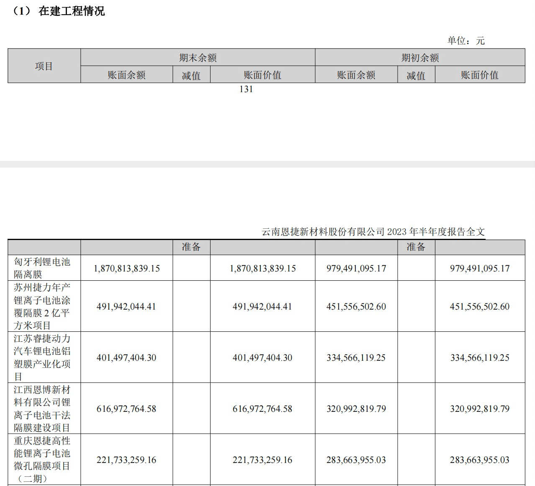Click the section heading 在建工程情况
Image resolution: width=535 pixels, height=486 pixels.
(x=71, y=11)
